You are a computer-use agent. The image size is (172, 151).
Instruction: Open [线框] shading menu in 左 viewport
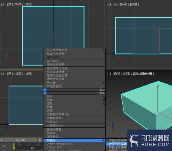(29, 74)
